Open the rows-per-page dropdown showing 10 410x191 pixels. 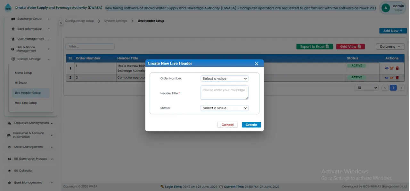pyautogui.click(x=367, y=88)
